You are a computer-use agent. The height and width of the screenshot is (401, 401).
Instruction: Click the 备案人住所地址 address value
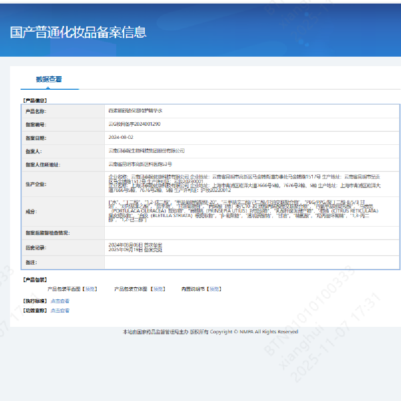140,164
